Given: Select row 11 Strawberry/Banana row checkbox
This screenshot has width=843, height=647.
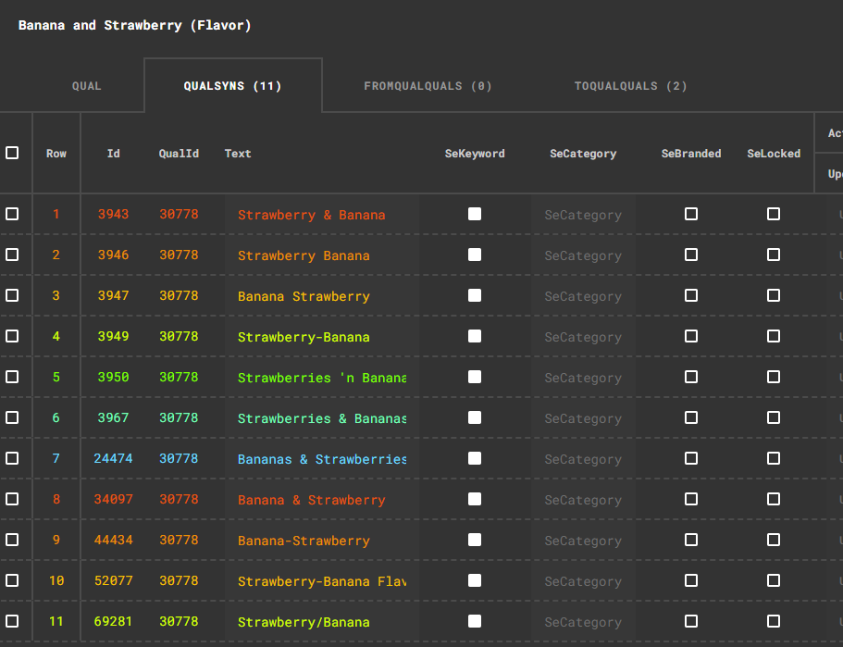Looking at the screenshot, I should point(12,621).
